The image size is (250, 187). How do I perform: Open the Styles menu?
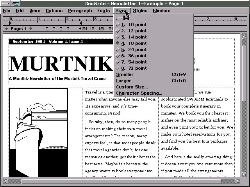(140, 11)
